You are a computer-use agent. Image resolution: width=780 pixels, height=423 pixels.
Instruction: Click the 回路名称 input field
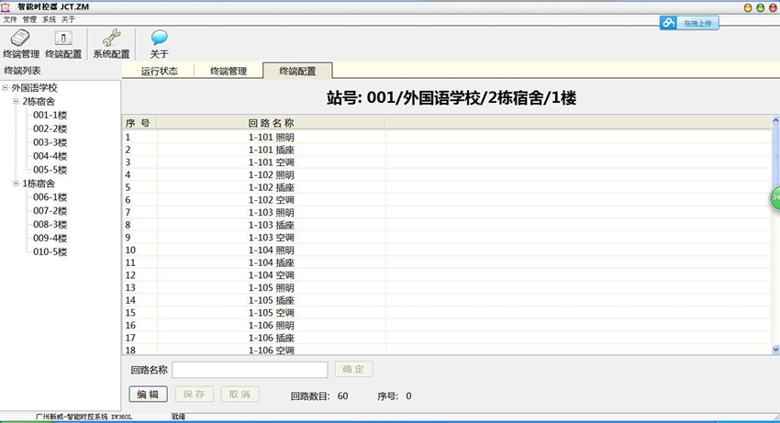[x=250, y=370]
